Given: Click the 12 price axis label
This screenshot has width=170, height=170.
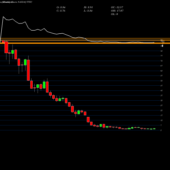Looking at the screenshot, I should [161, 120].
